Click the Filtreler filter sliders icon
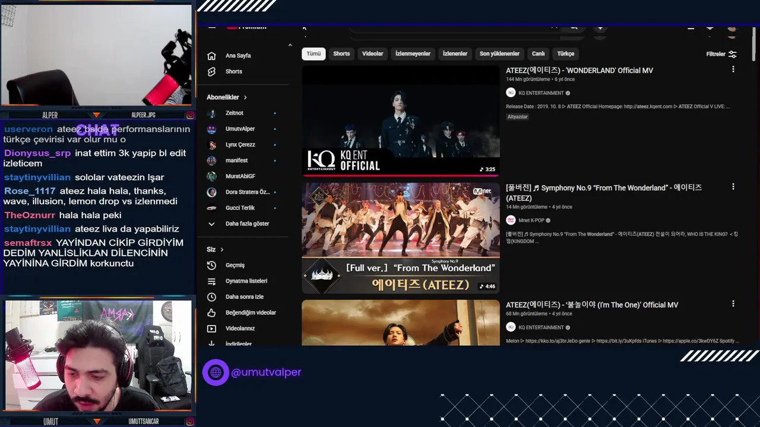 coord(733,54)
